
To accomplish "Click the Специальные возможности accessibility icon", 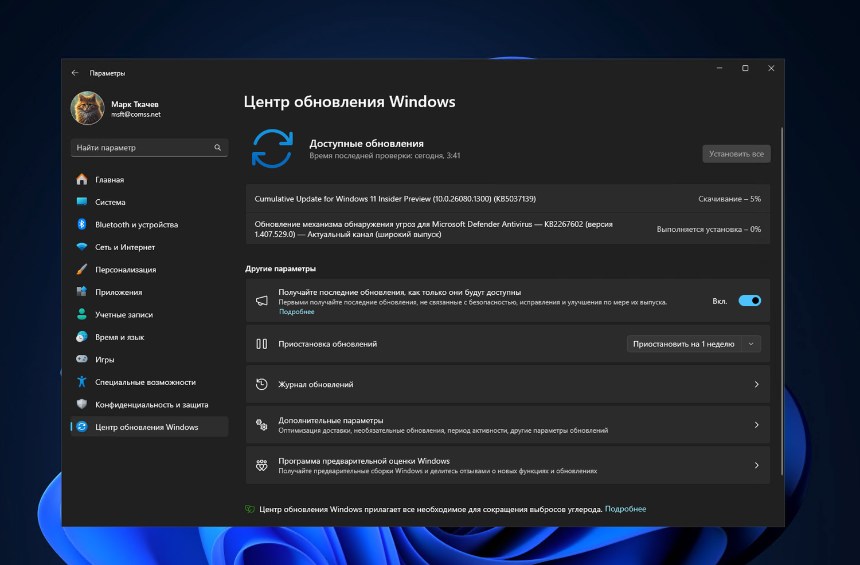I will [x=82, y=381].
